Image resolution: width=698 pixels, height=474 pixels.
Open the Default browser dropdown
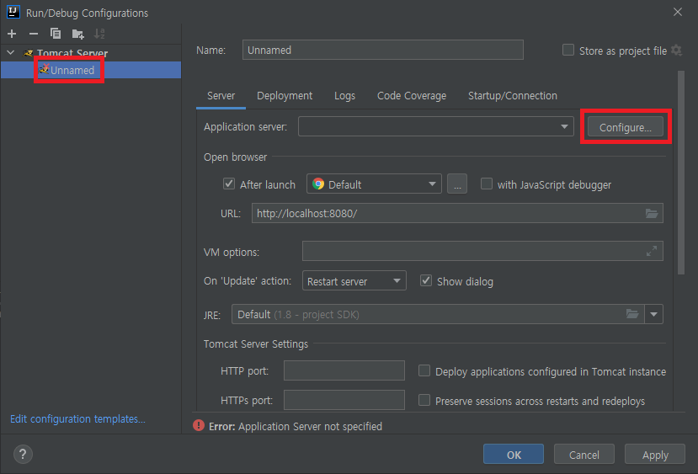click(x=374, y=184)
